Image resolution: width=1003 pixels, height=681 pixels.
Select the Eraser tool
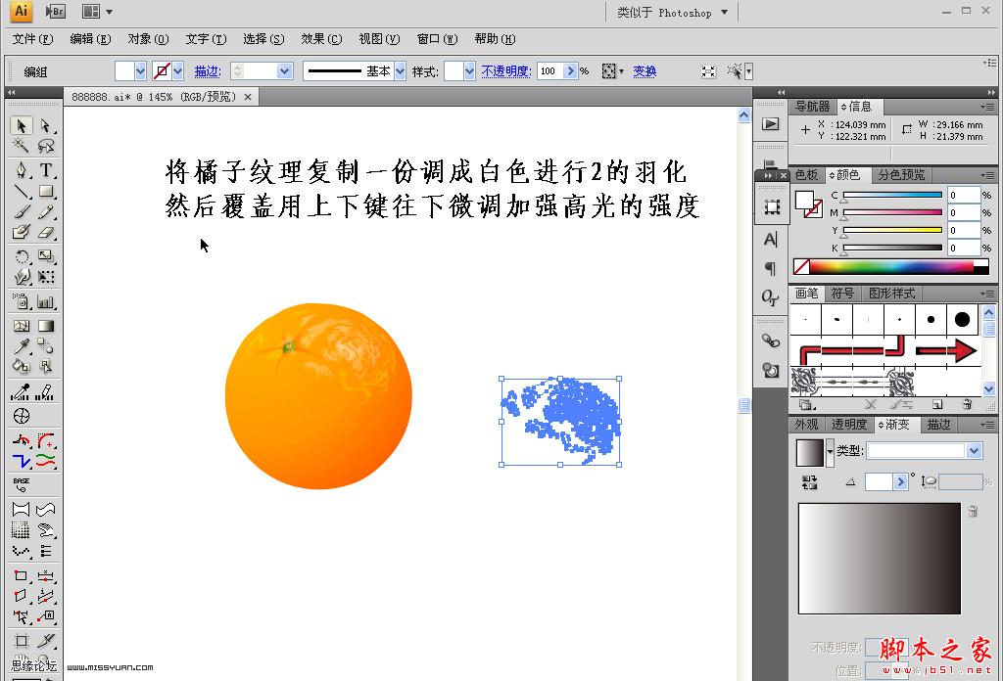coord(45,232)
